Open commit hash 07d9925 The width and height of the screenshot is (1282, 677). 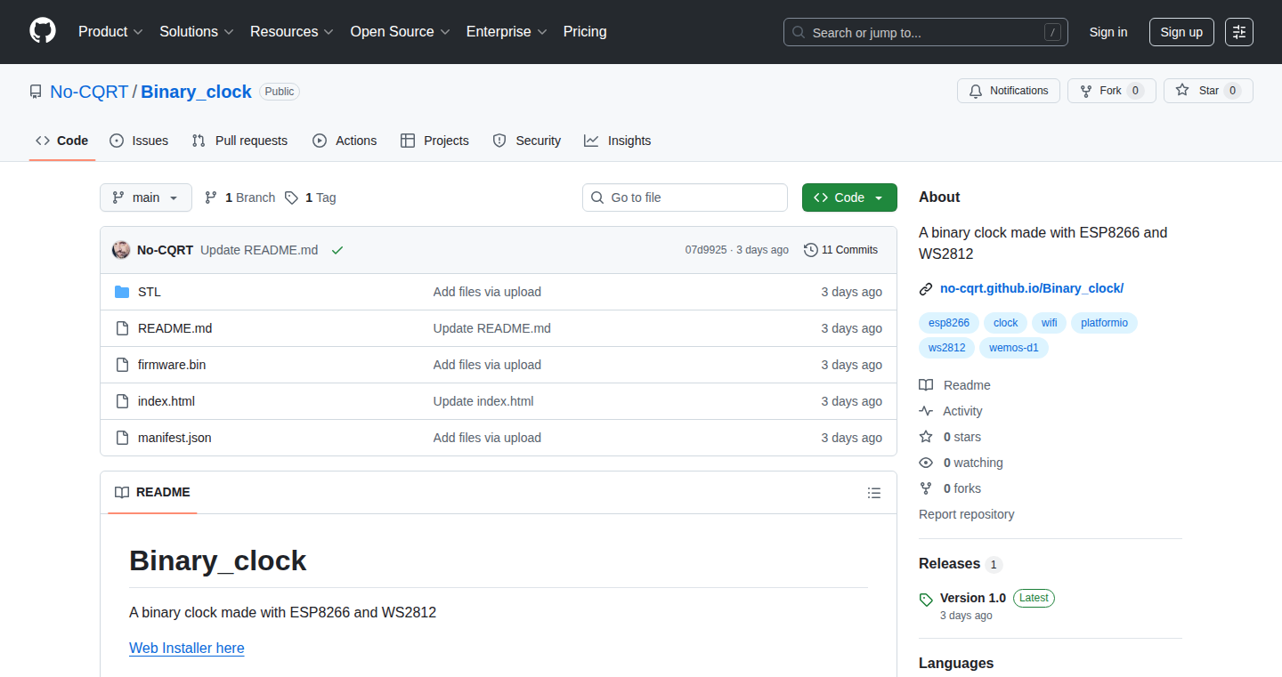(x=705, y=250)
